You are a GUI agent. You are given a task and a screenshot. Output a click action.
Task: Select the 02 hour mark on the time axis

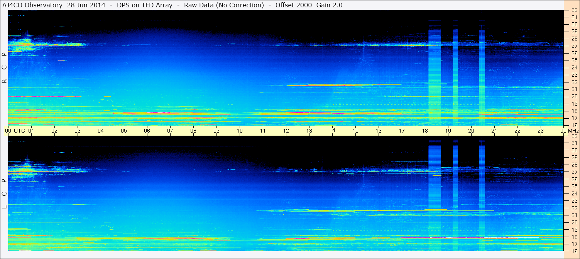tap(54, 131)
